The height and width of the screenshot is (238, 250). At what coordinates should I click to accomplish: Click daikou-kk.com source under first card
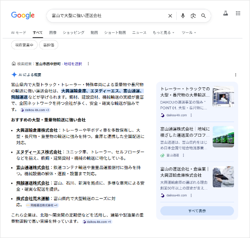[177, 115]
